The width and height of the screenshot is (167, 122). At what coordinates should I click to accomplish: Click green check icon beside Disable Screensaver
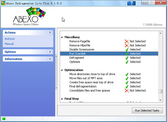127,49
